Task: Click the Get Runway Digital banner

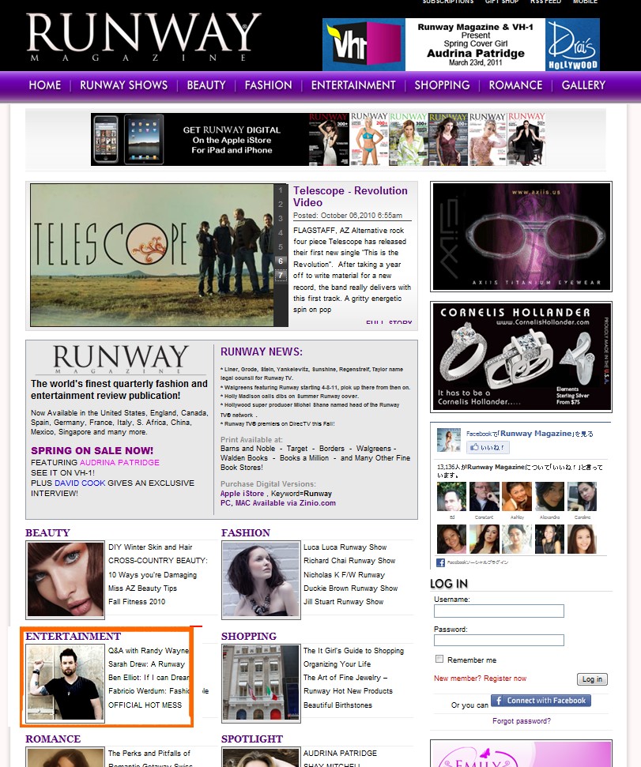Action: coord(318,139)
